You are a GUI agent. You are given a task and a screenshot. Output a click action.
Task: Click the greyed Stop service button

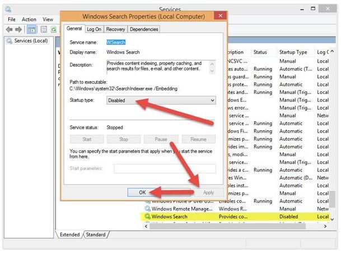124,139
